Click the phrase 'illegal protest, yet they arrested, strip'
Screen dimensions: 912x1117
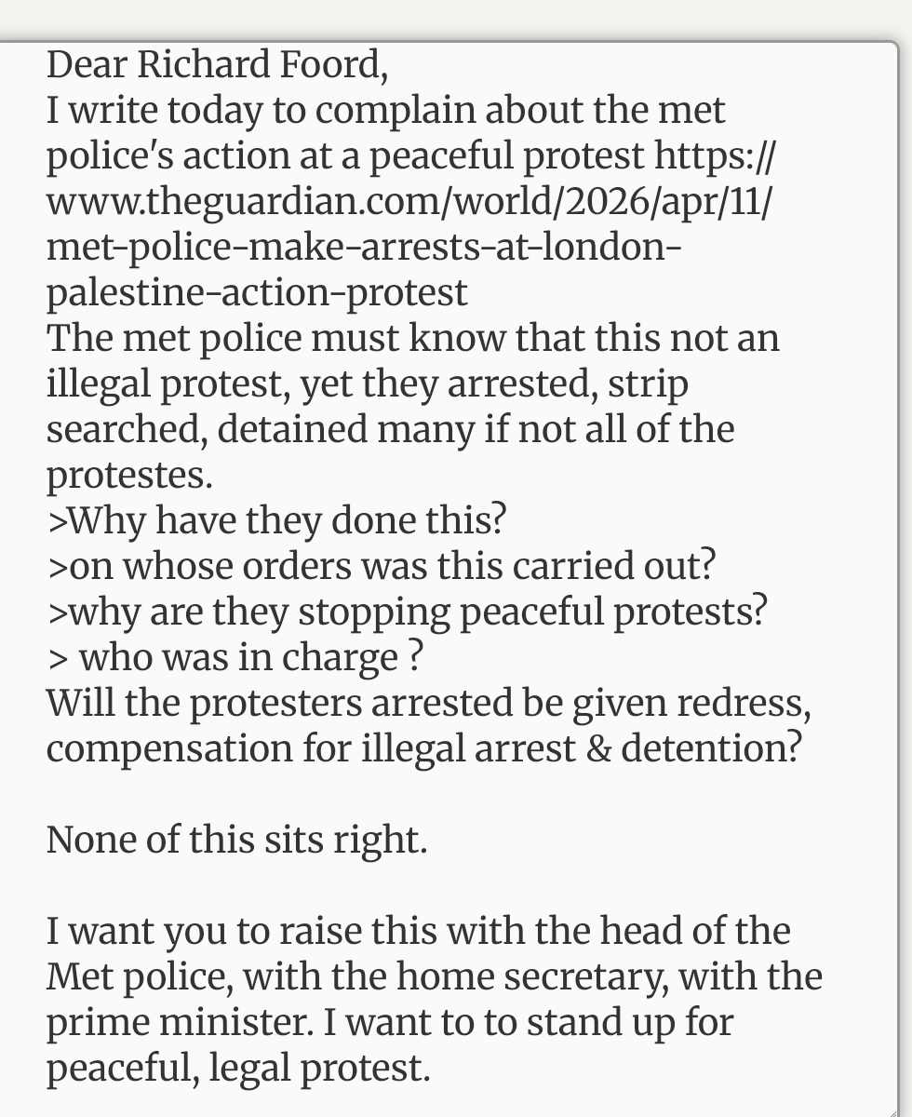[368, 384]
